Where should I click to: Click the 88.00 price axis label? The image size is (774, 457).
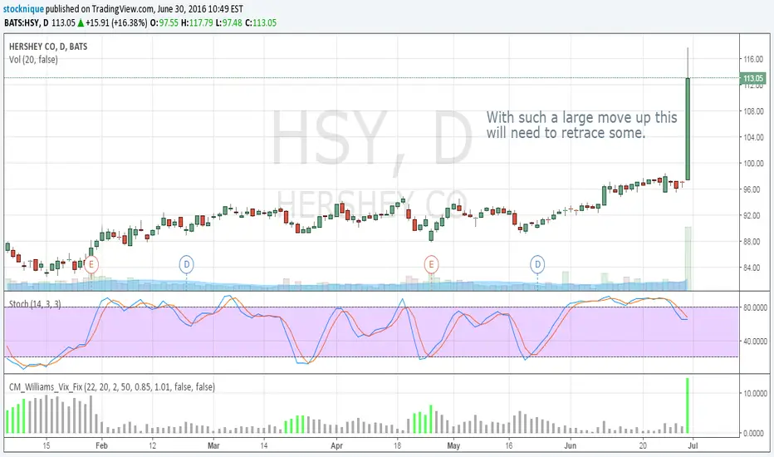click(753, 242)
